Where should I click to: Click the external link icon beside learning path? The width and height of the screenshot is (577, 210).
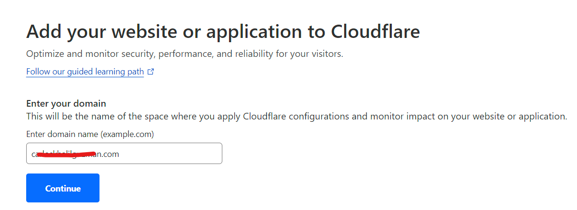click(x=150, y=72)
